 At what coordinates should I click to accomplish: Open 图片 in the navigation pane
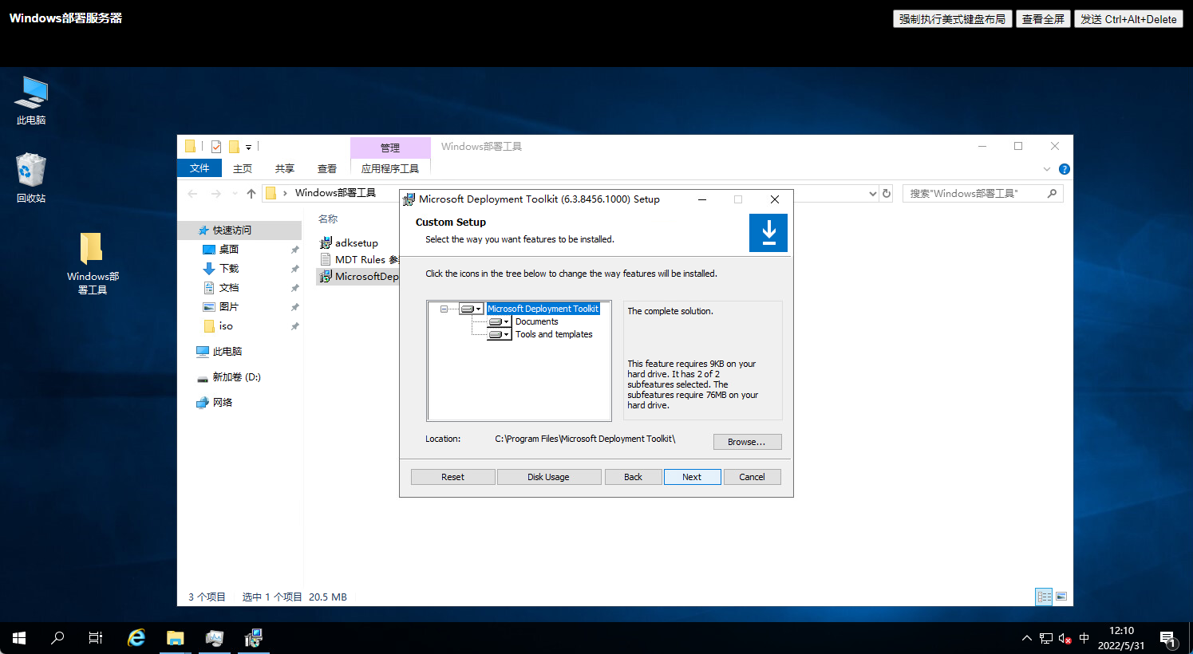229,307
